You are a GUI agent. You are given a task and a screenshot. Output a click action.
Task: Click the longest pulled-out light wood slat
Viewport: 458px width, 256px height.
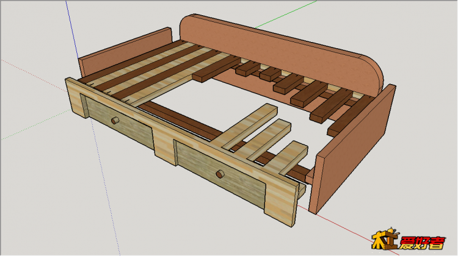[245, 126]
